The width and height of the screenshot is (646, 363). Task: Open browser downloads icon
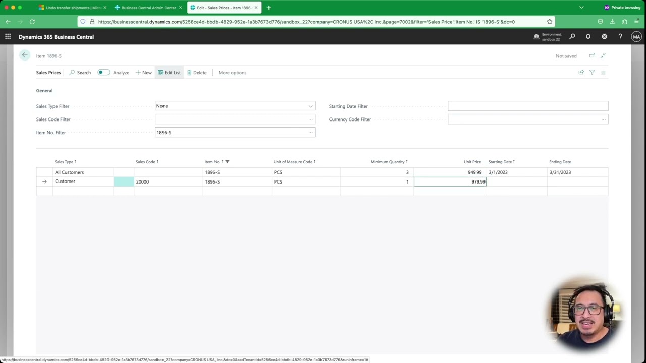click(x=612, y=22)
